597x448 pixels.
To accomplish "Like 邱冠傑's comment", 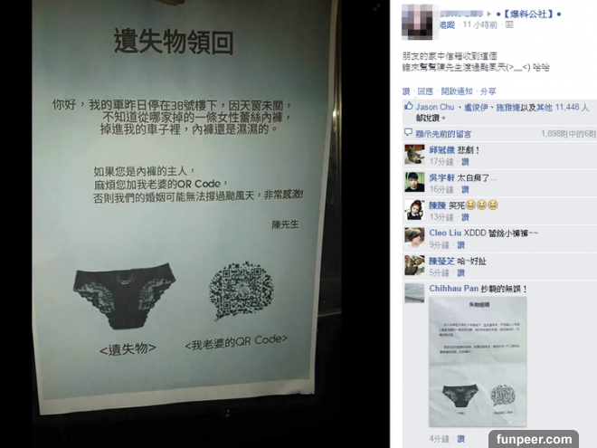I will (x=465, y=162).
